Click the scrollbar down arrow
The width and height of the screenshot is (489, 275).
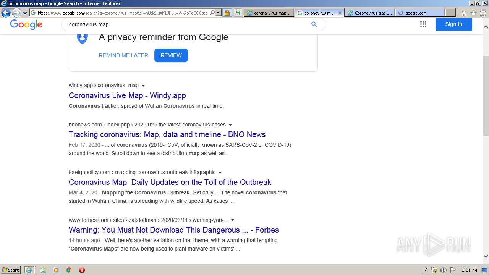coord(486,256)
